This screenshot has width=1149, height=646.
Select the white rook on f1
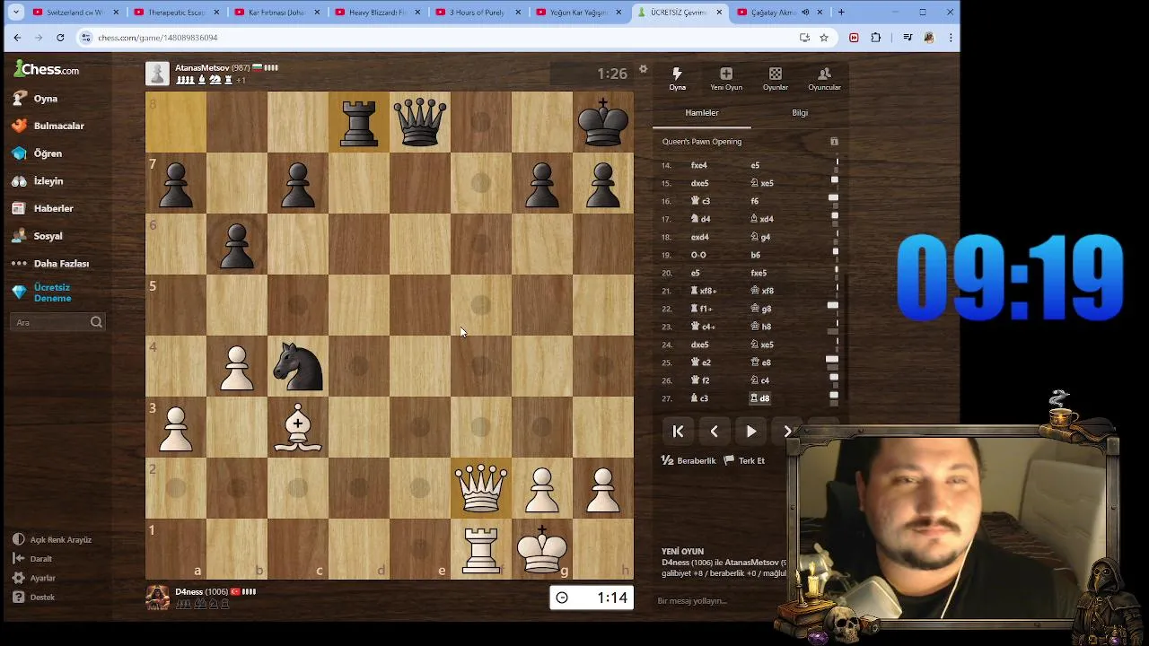point(481,549)
